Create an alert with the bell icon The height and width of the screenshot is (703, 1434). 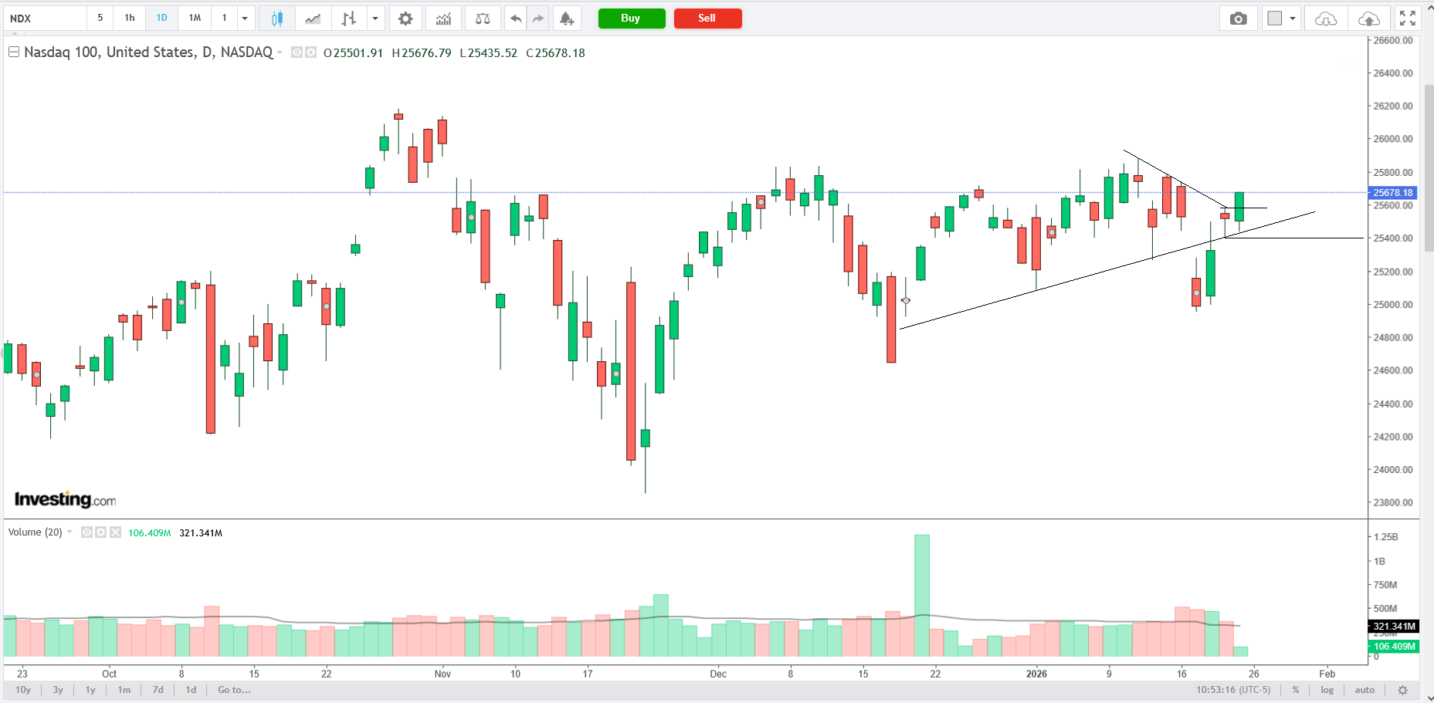point(567,19)
